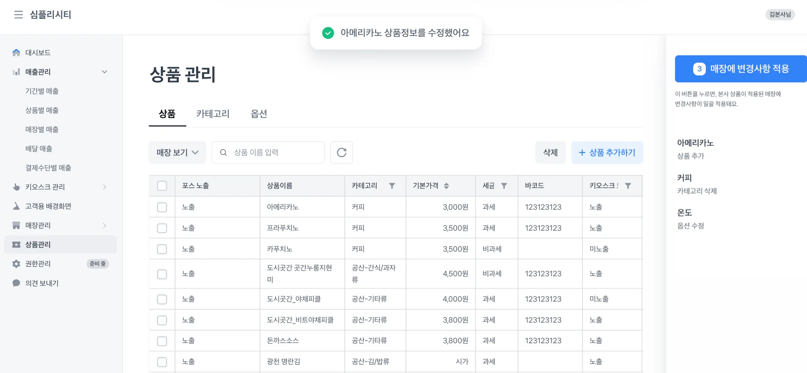Click the 매장에 변경사항 적용 button
The height and width of the screenshot is (373, 807).
741,69
